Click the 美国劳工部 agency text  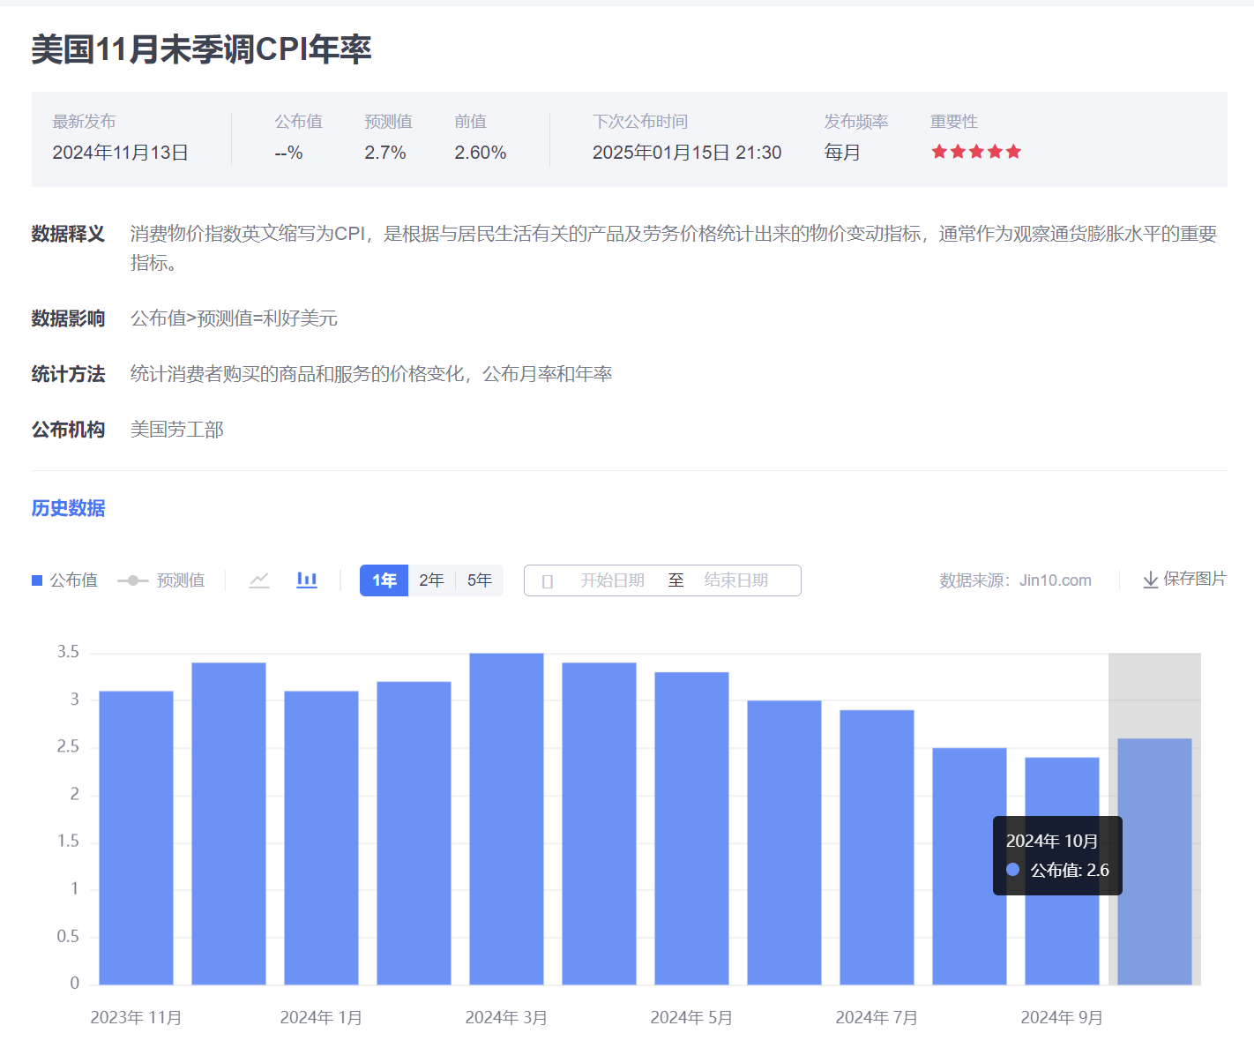tap(177, 430)
